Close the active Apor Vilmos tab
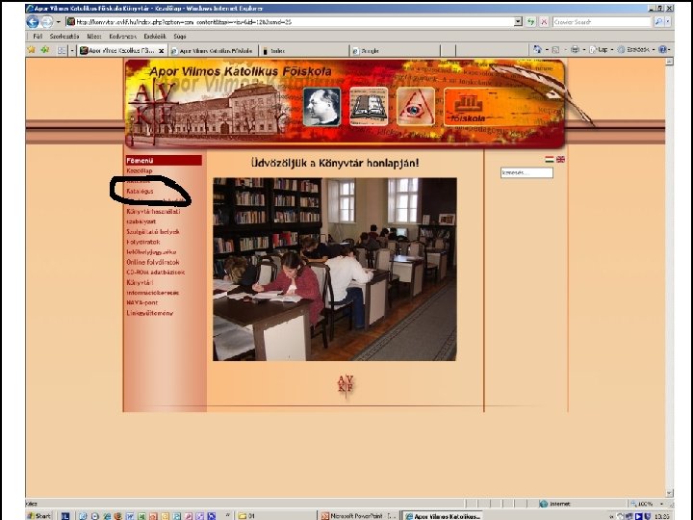The width and height of the screenshot is (693, 520). [162, 51]
